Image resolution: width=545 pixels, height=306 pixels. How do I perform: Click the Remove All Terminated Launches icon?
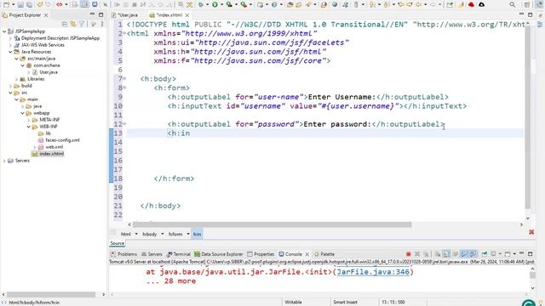click(x=427, y=254)
